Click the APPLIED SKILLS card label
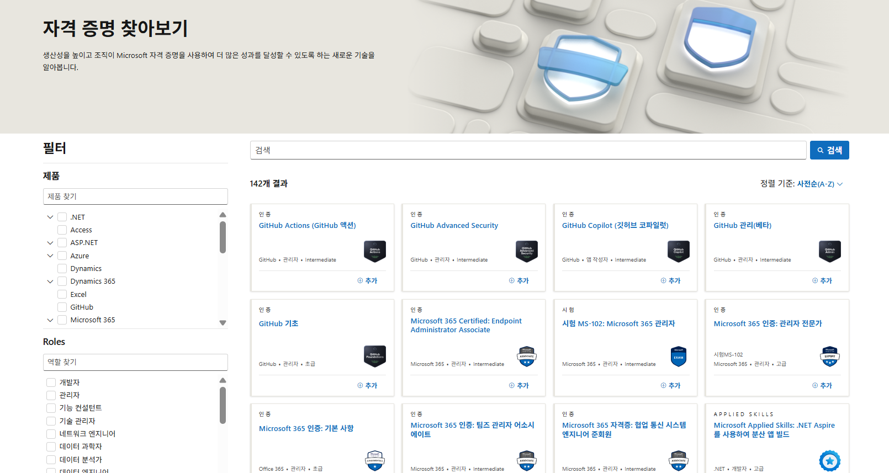 coord(744,414)
